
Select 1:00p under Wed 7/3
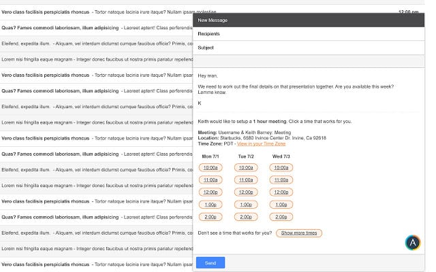pyautogui.click(x=281, y=205)
